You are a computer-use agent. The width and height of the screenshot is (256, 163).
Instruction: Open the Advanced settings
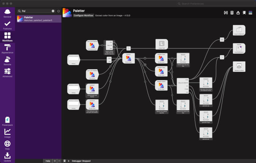click(7, 73)
